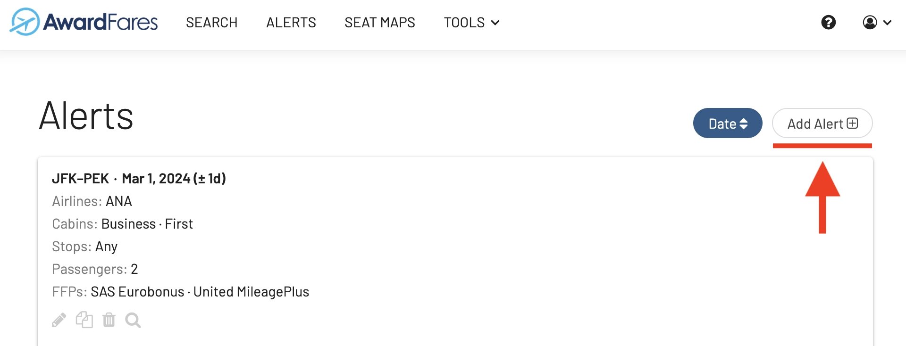Edit the JFK–PEK alert with pencil icon

[59, 320]
